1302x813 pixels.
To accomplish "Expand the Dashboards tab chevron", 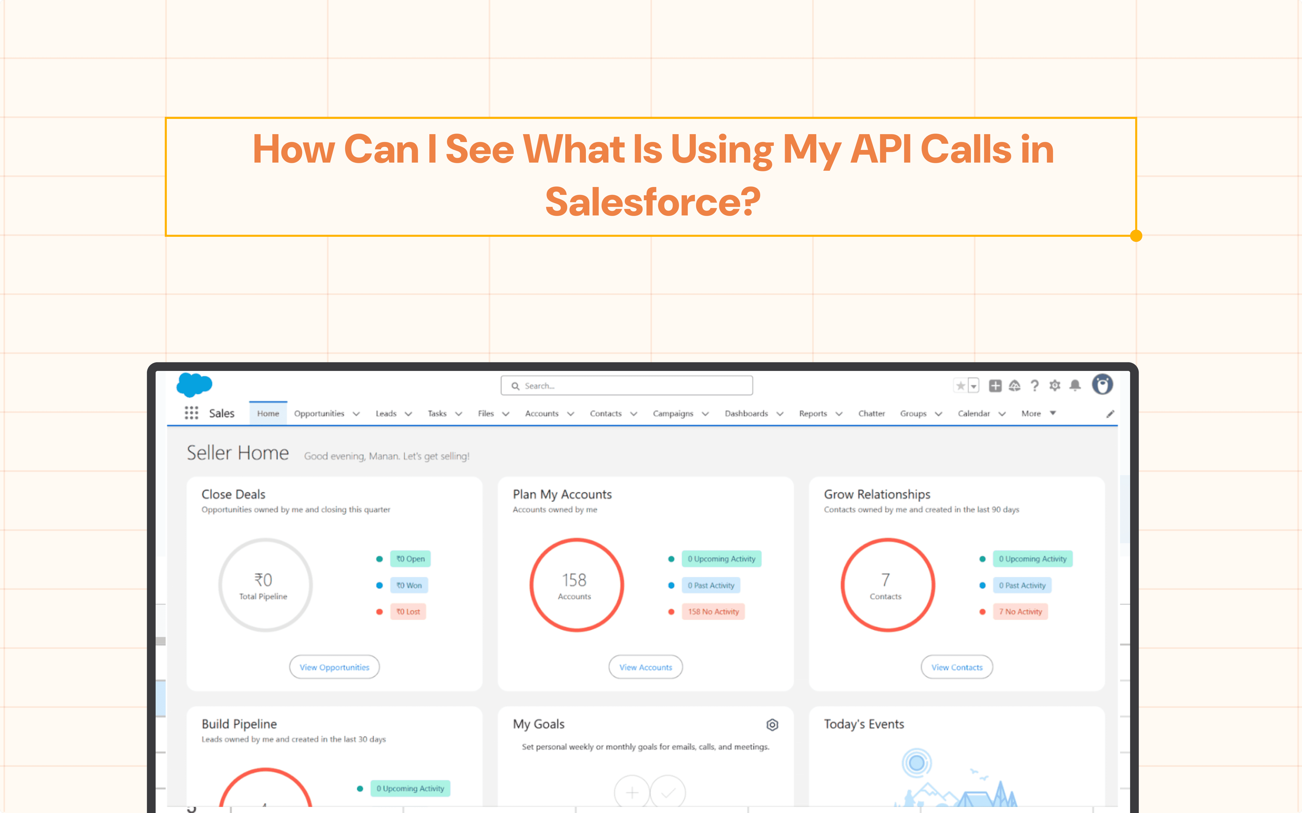I will [x=780, y=414].
